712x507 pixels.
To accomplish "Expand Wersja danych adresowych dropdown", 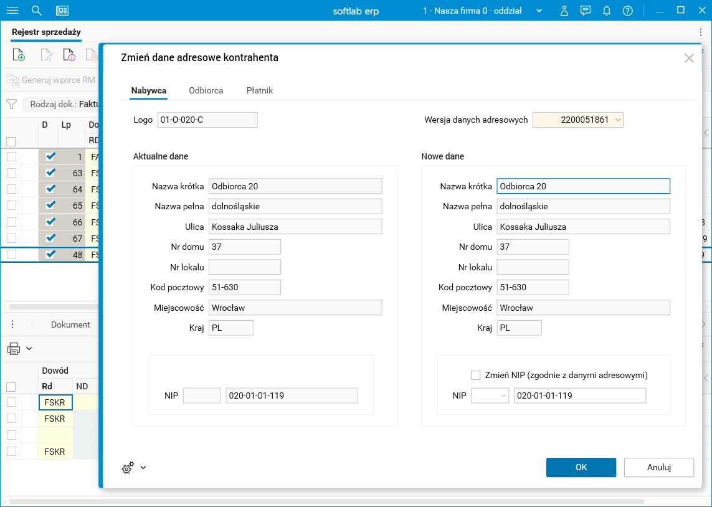I will [x=617, y=120].
